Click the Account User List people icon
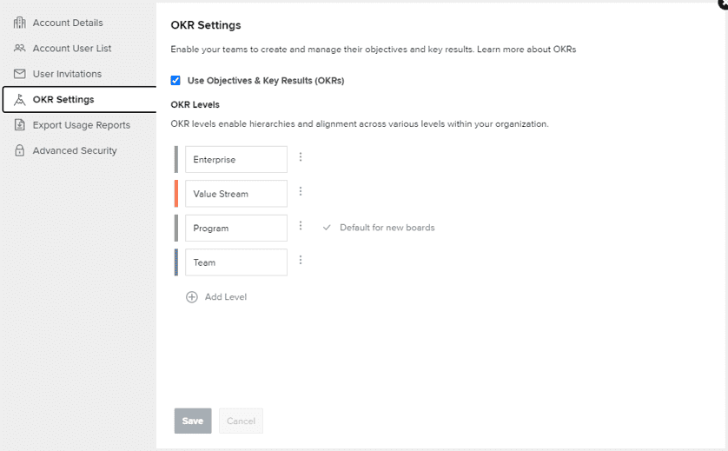 tap(19, 49)
